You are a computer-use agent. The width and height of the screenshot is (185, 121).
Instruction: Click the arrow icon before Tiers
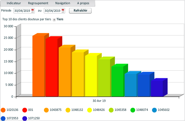54,20
